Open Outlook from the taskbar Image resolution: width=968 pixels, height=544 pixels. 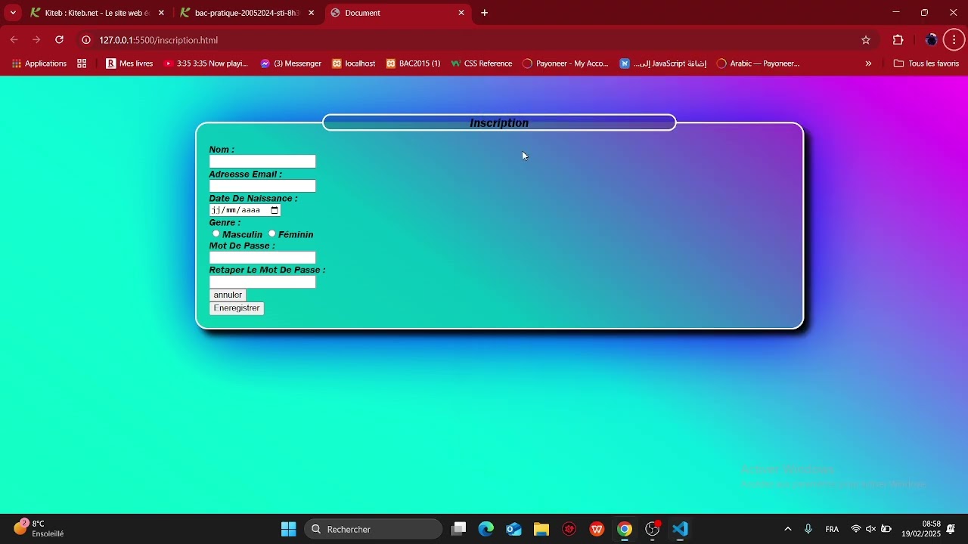513,529
